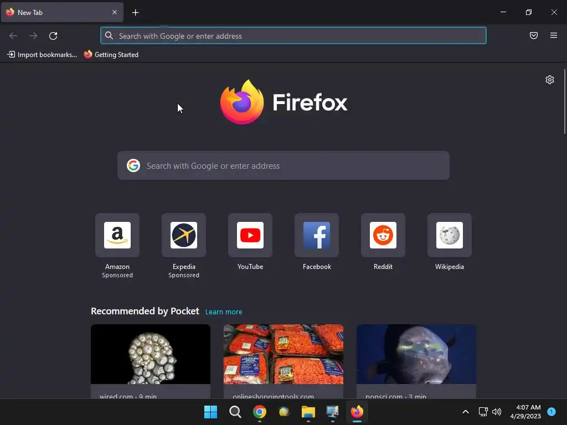Open the popsci.com story thumbnail
Image resolution: width=567 pixels, height=425 pixels.
tap(416, 354)
